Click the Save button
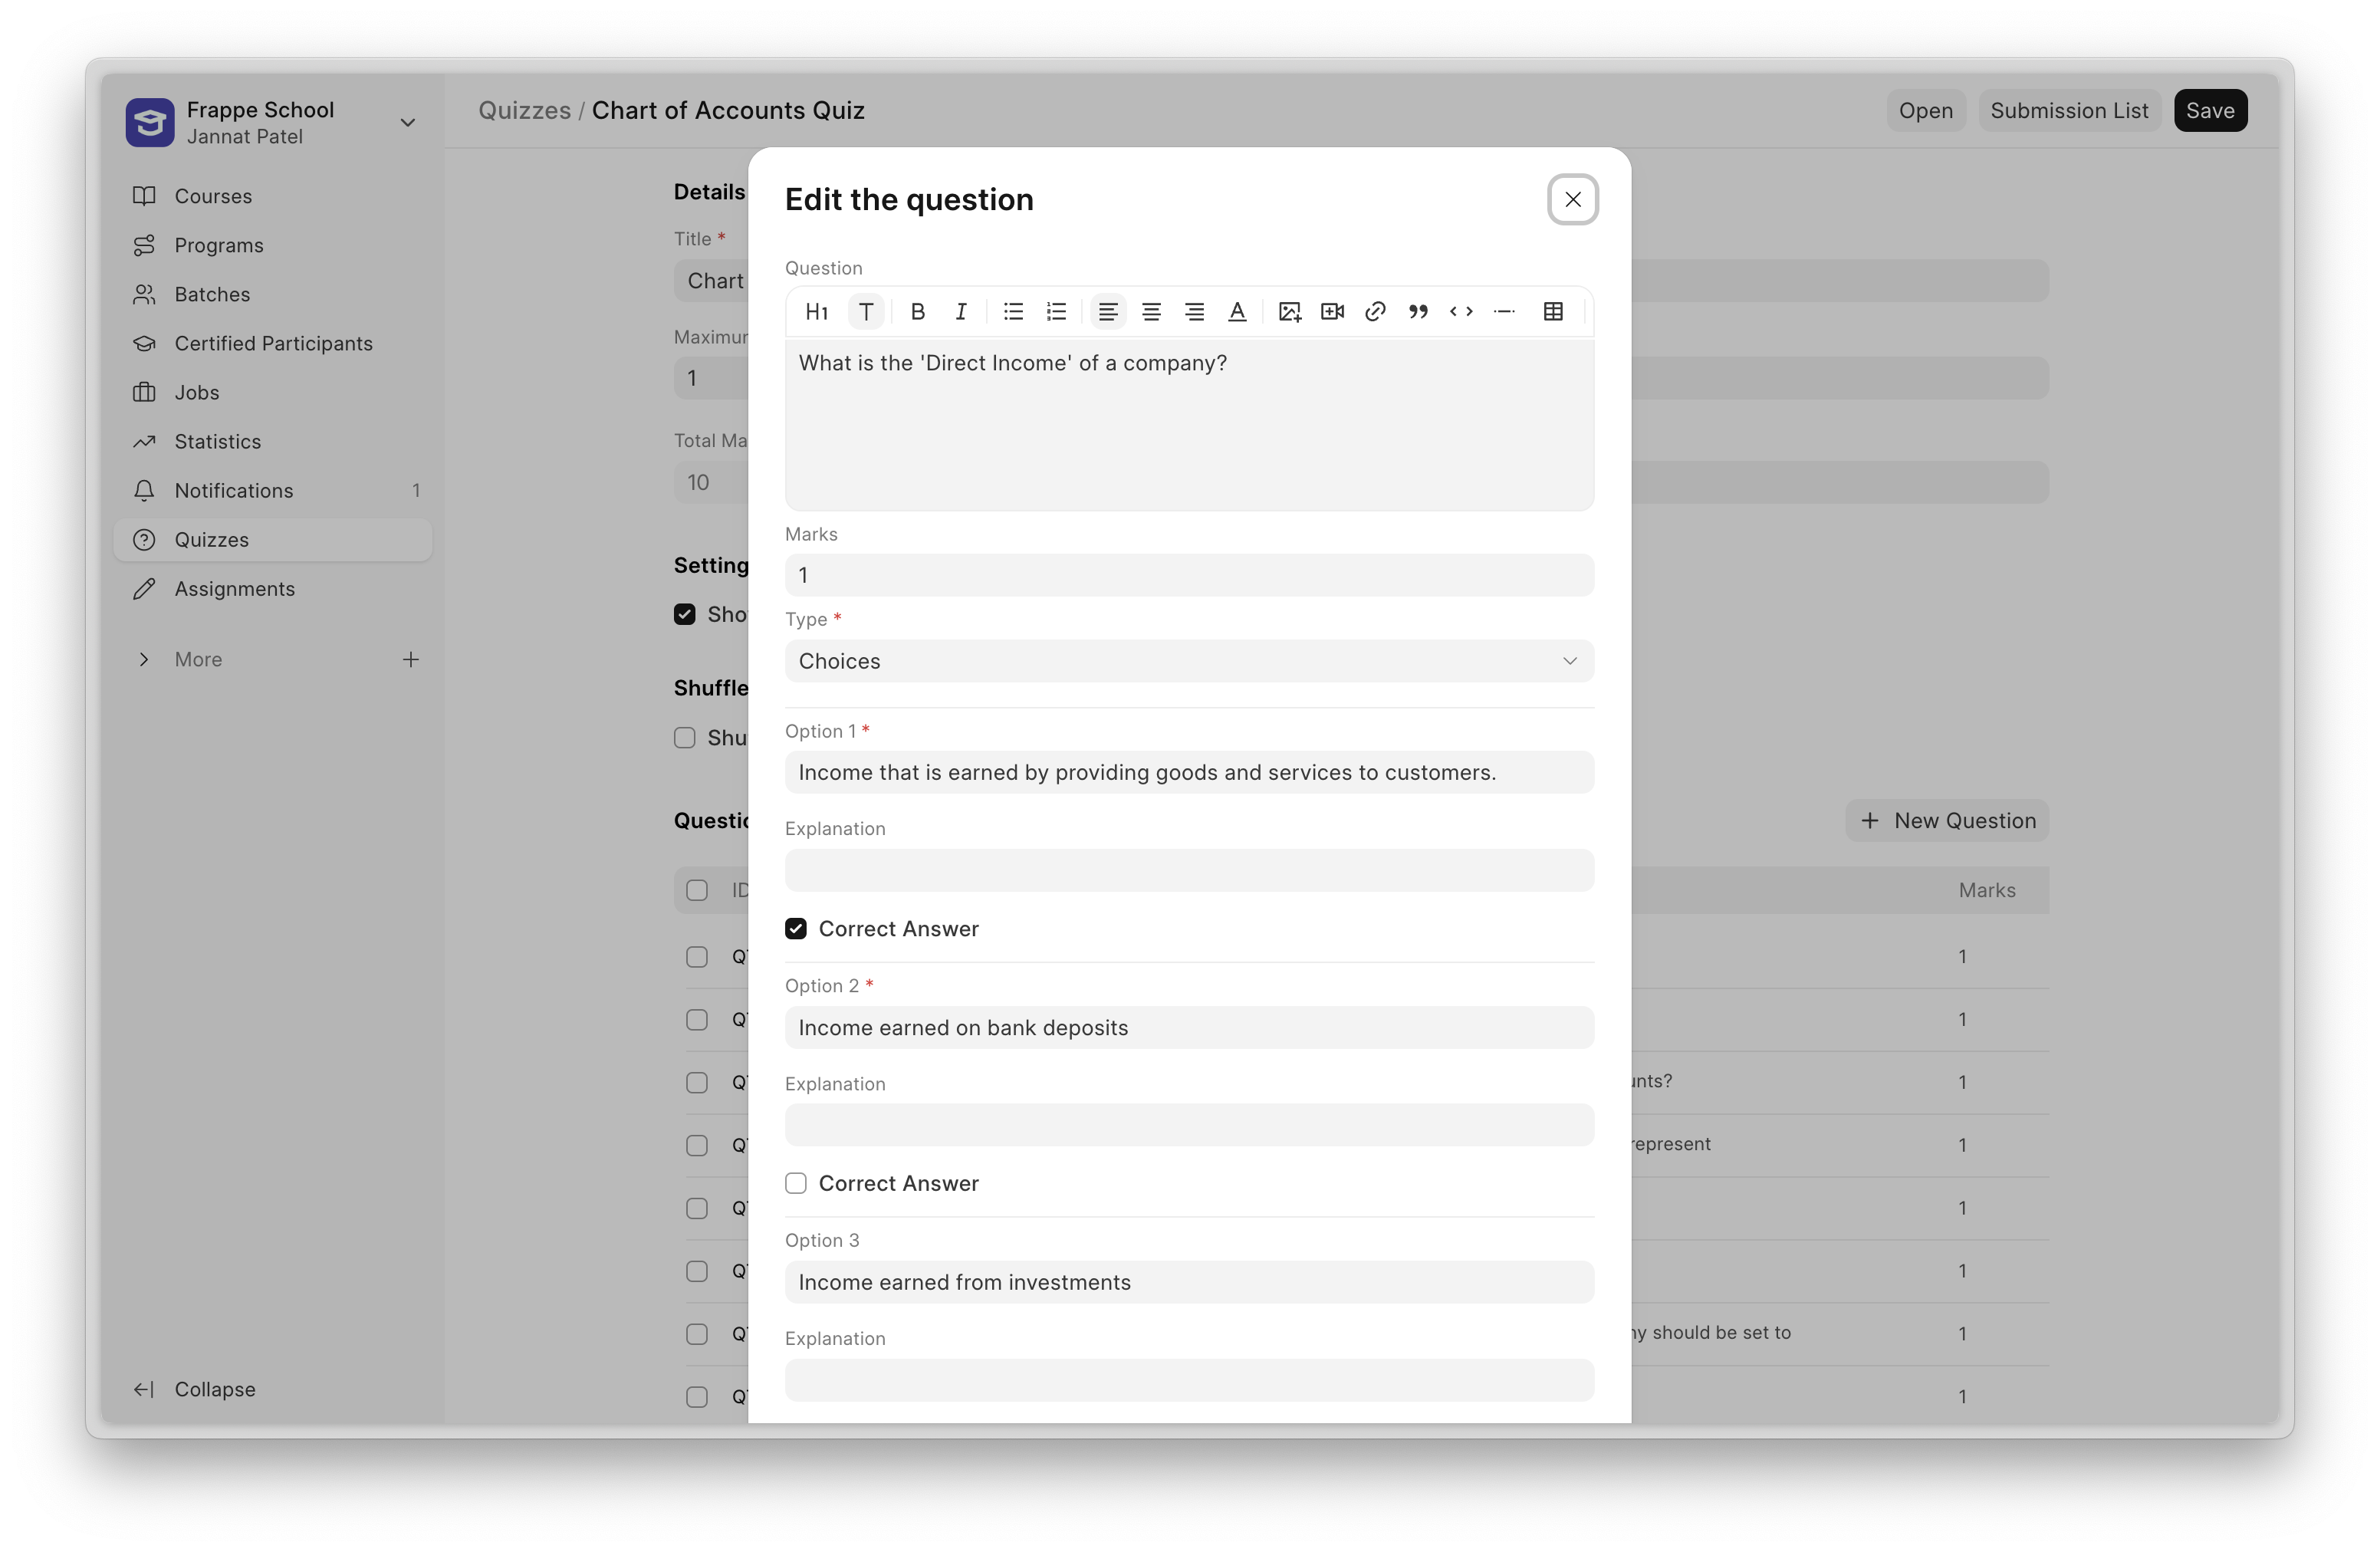 [2209, 110]
